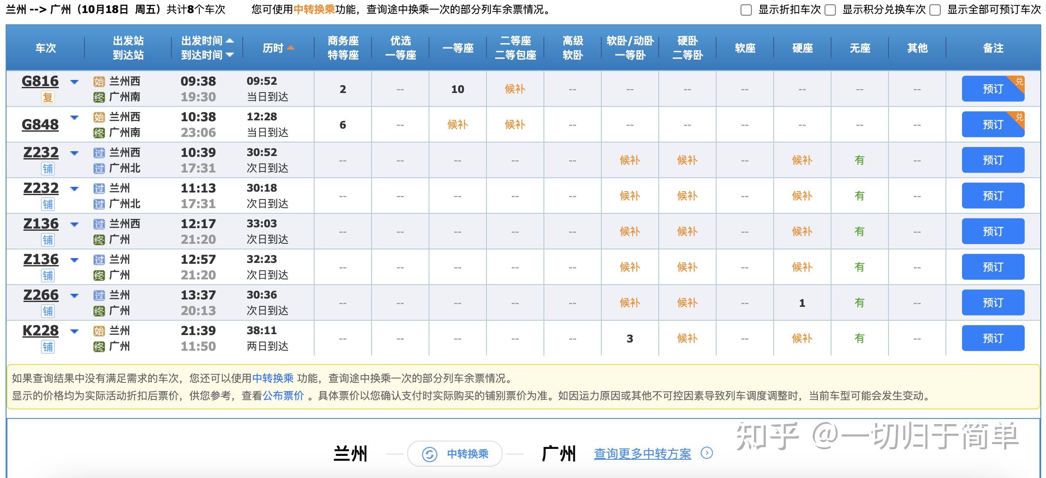Select K228 软卧 availability 3

click(630, 339)
